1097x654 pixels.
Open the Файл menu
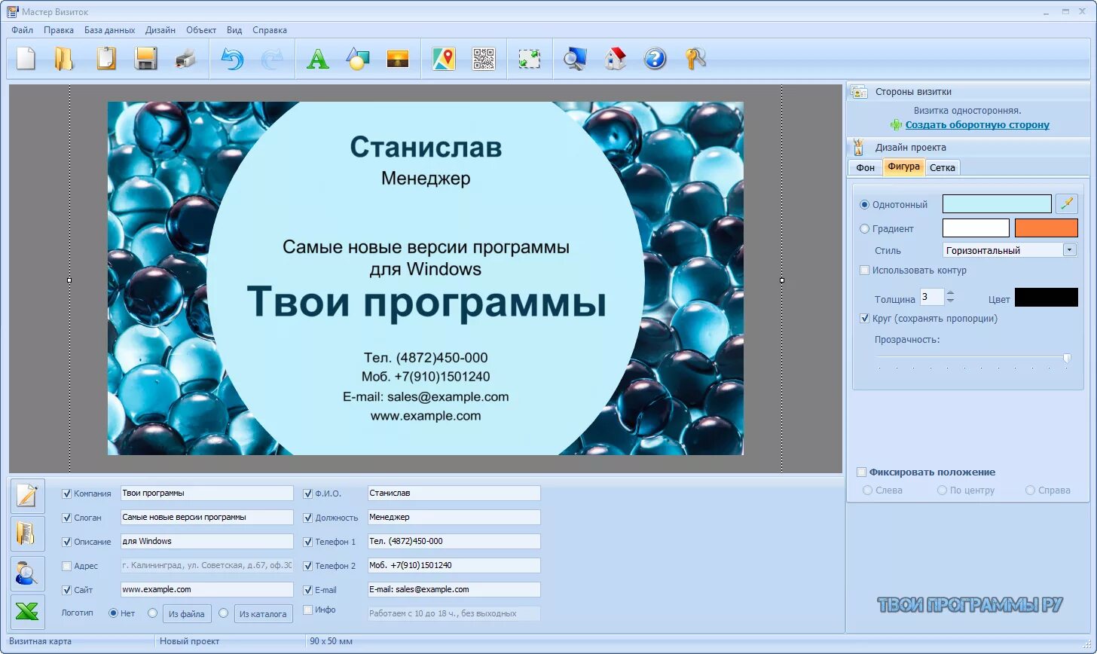[x=22, y=30]
